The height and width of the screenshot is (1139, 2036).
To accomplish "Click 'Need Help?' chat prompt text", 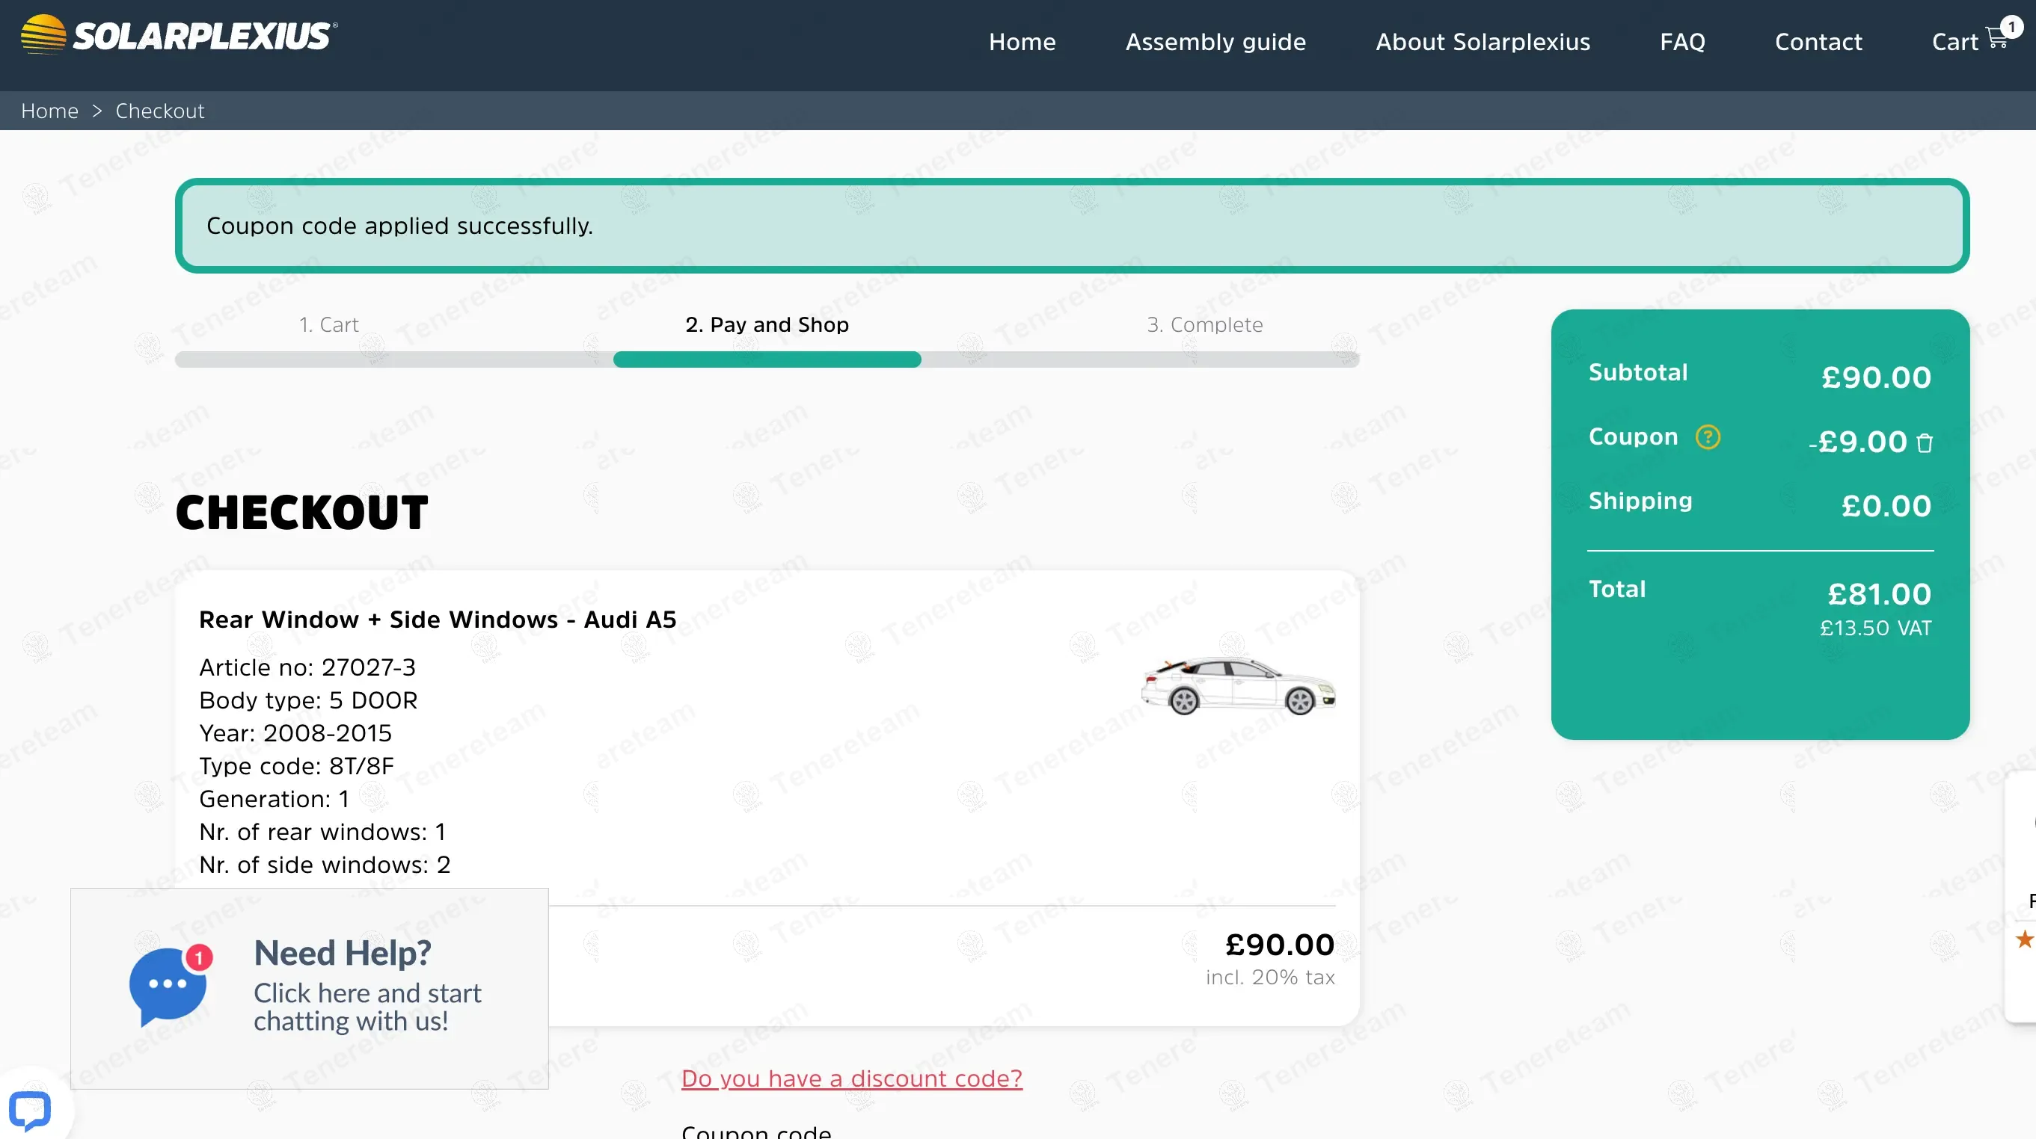I will pos(343,954).
